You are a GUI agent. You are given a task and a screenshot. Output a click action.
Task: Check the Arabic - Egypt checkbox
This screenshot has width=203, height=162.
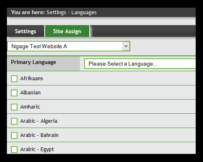click(x=14, y=149)
